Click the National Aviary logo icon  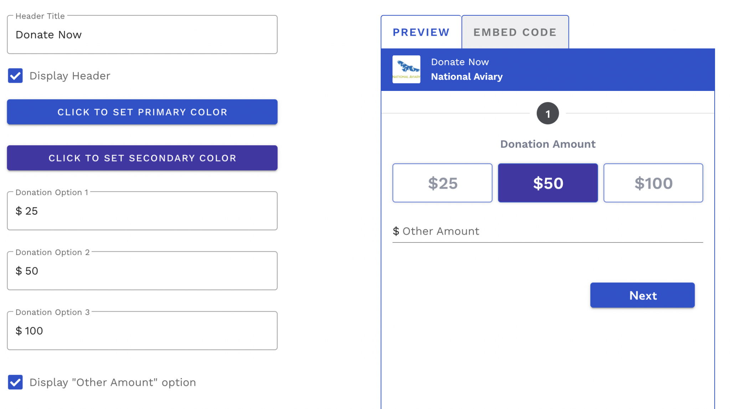tap(406, 69)
